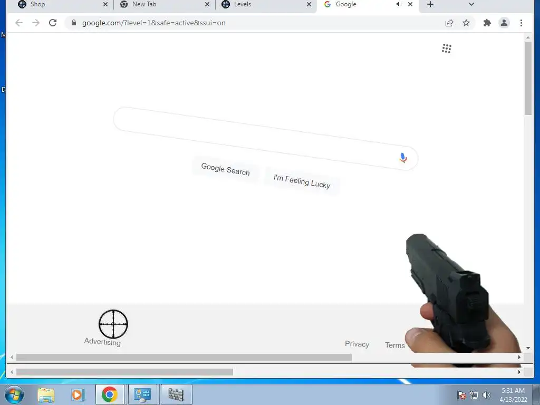Open Windows Explorer from the taskbar
The image size is (540, 405).
coord(46,394)
